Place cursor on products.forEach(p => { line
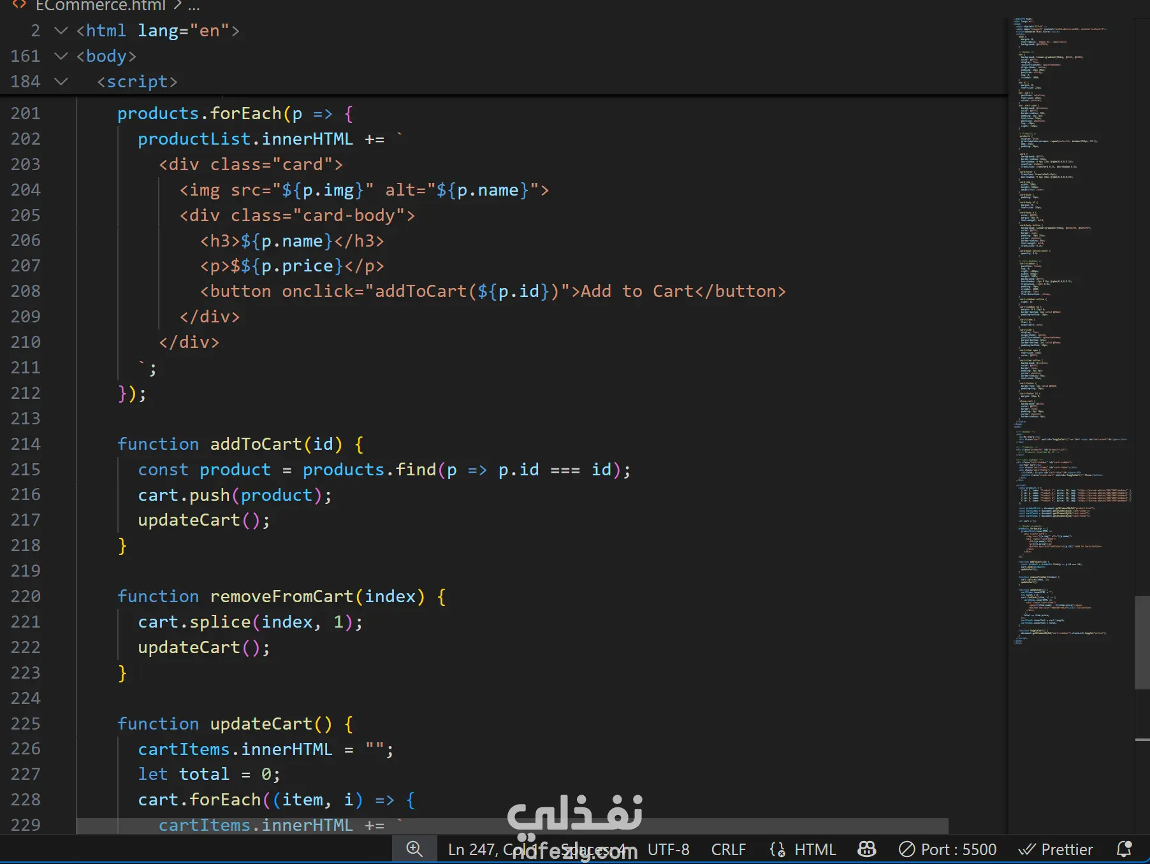 coord(235,113)
